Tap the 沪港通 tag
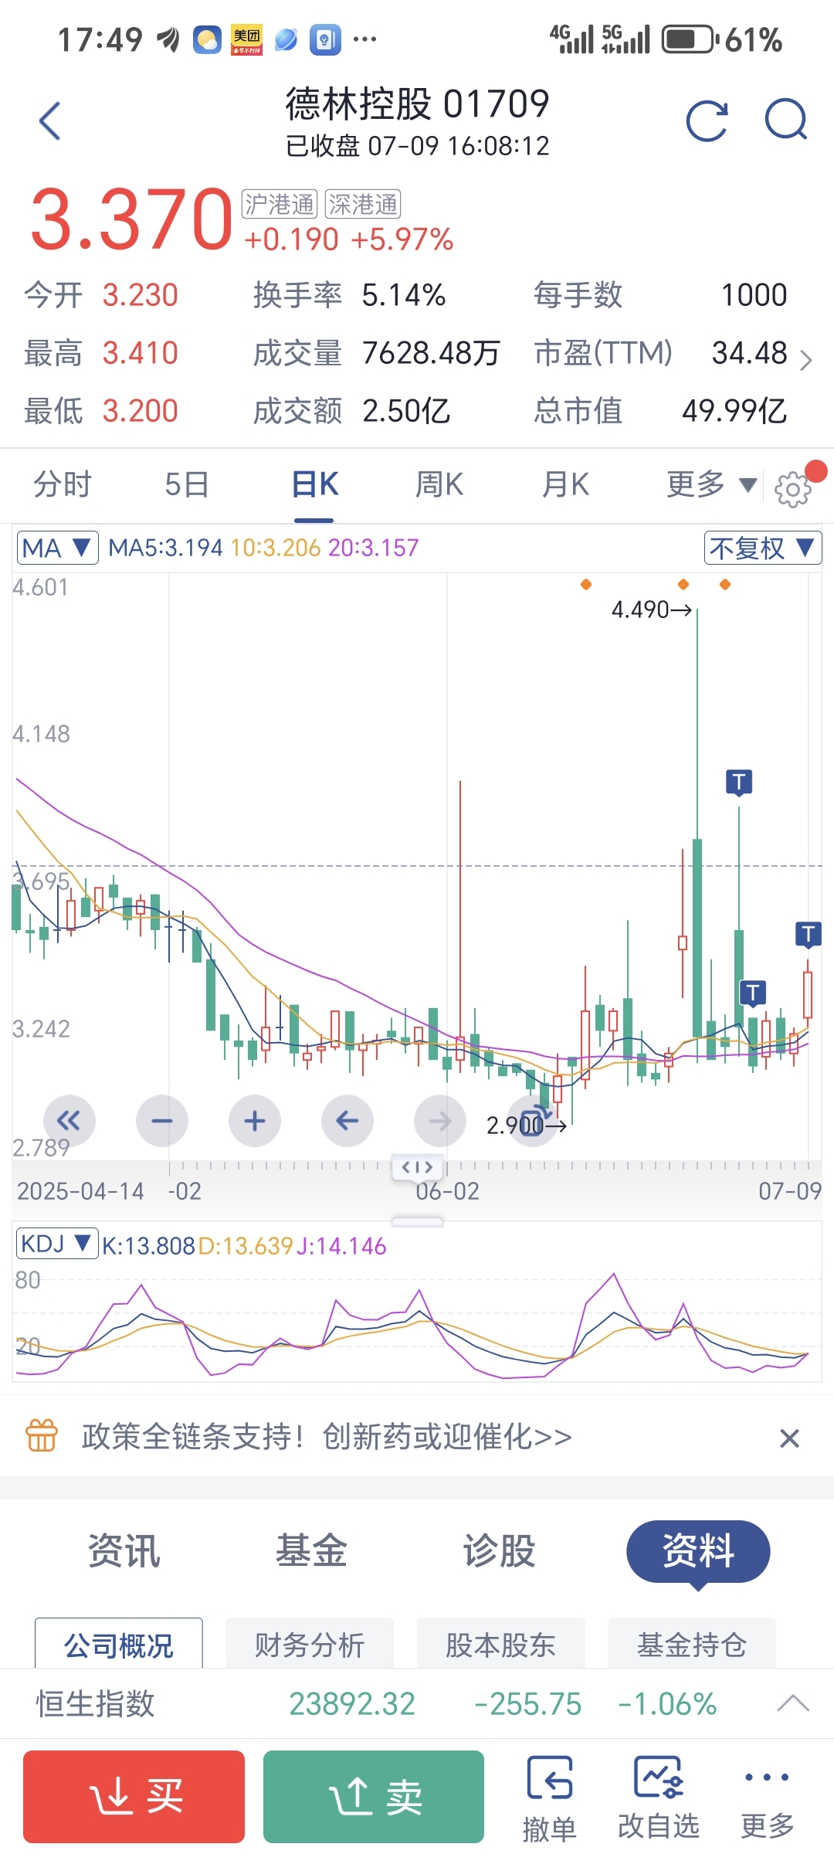 [x=280, y=205]
